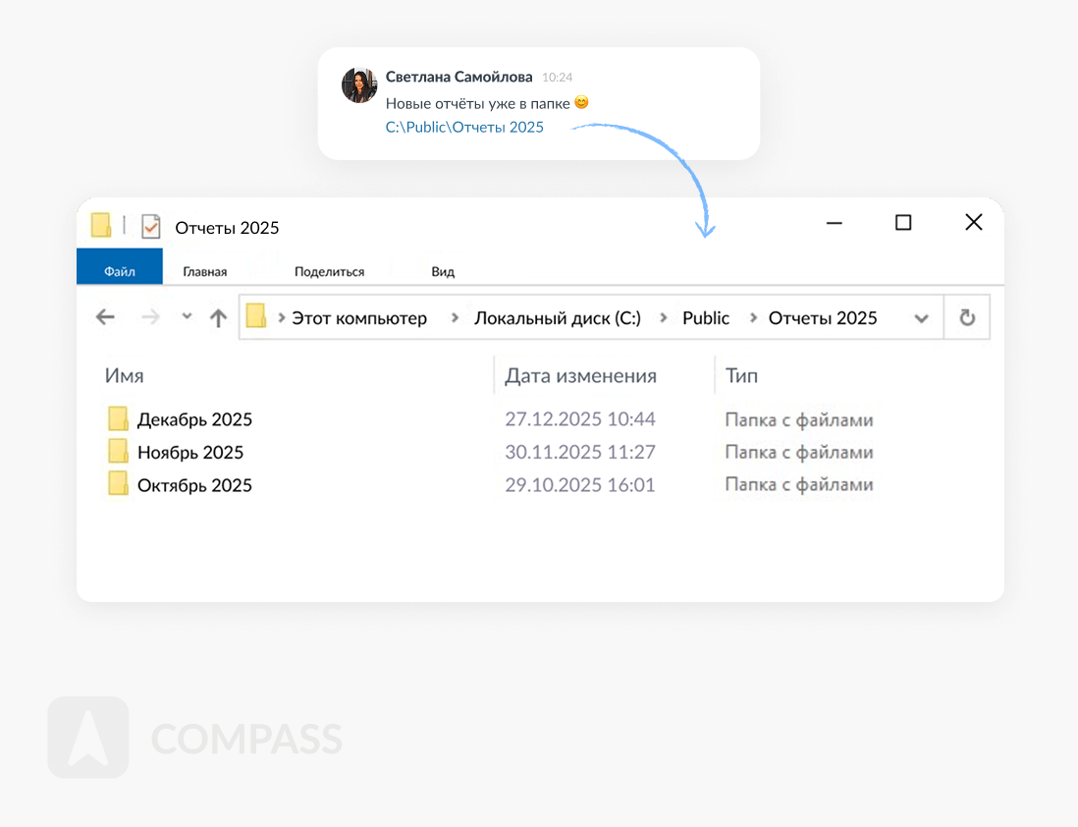Select the Октябрь 2025 folder
The image size is (1078, 827).
(194, 485)
